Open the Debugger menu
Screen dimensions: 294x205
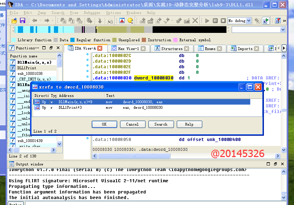(92, 13)
